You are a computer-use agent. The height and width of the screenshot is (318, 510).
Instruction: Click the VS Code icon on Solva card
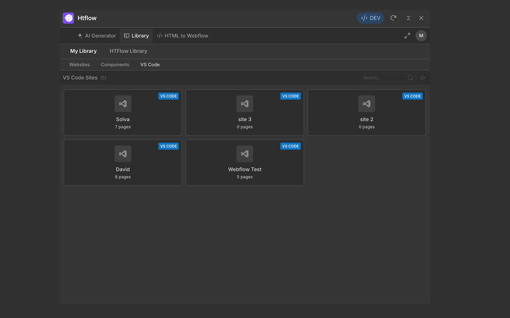point(123,104)
